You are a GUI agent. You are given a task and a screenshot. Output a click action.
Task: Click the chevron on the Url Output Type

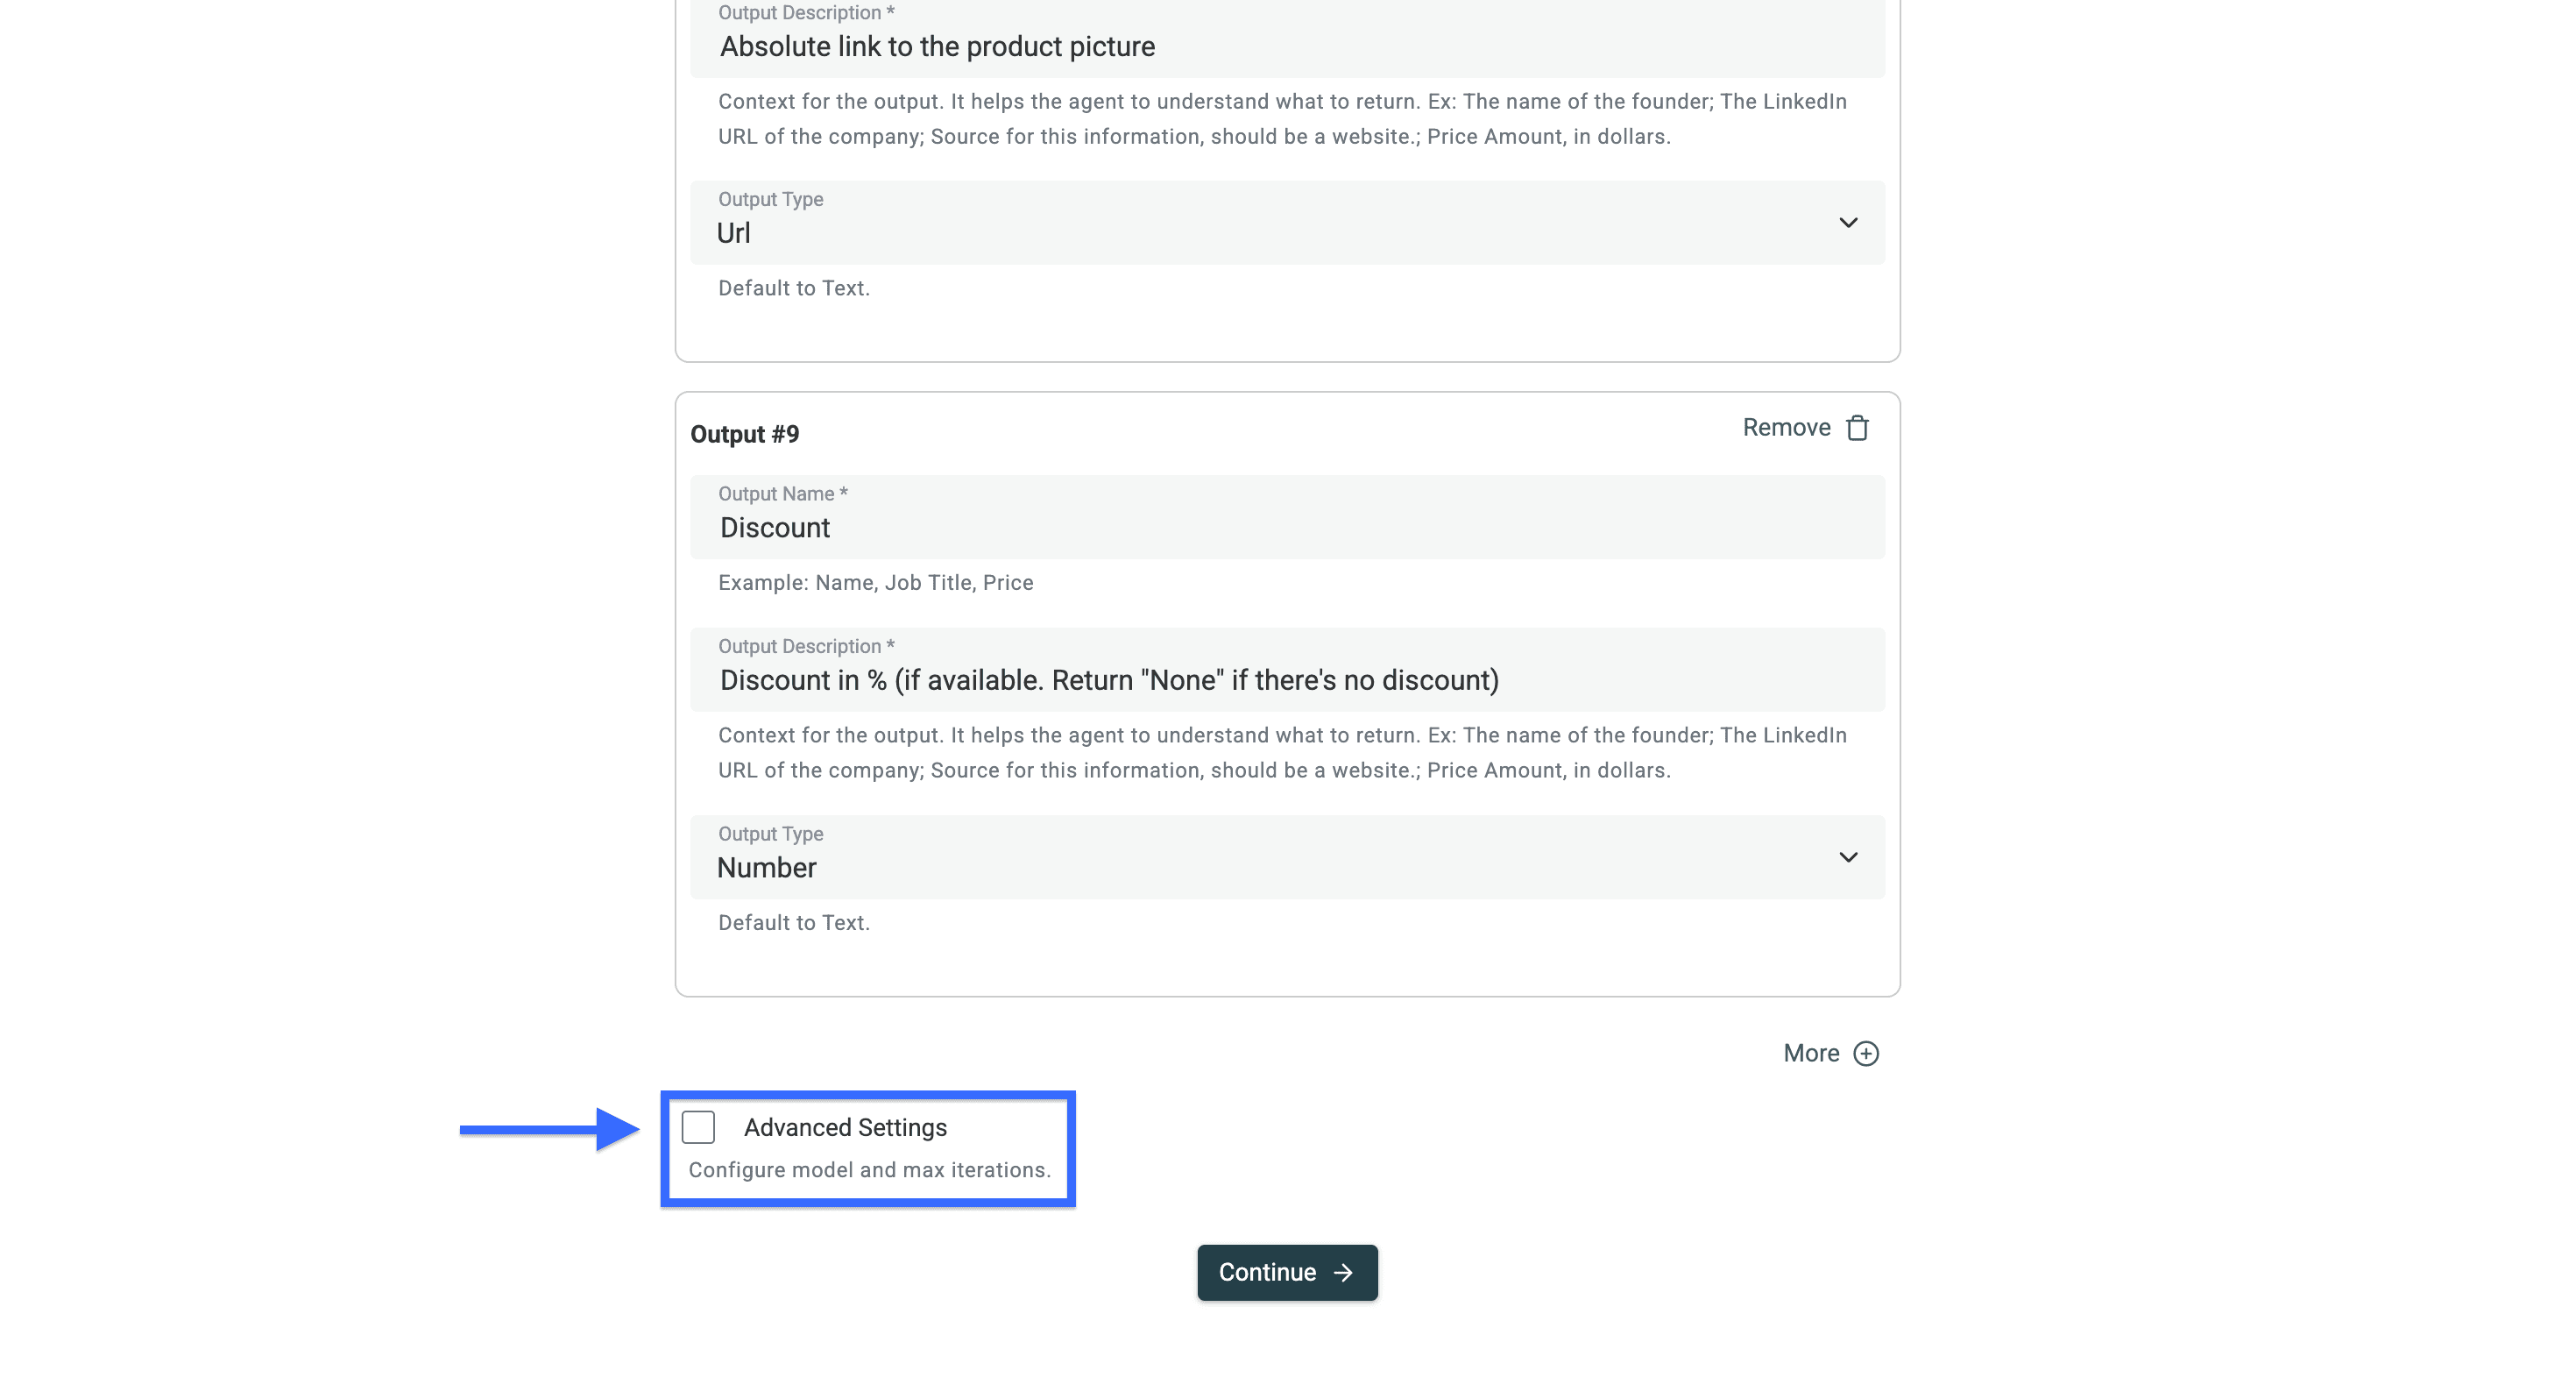coord(1849,222)
